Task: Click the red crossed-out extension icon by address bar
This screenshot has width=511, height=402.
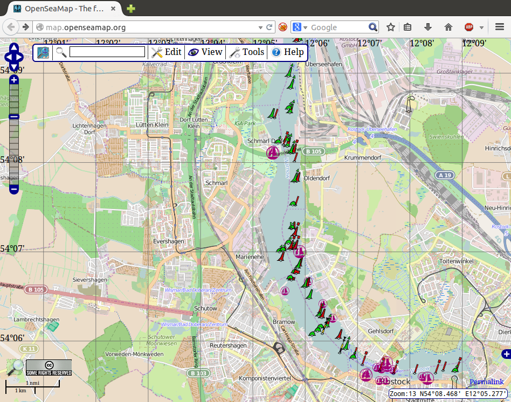Action: coord(283,27)
